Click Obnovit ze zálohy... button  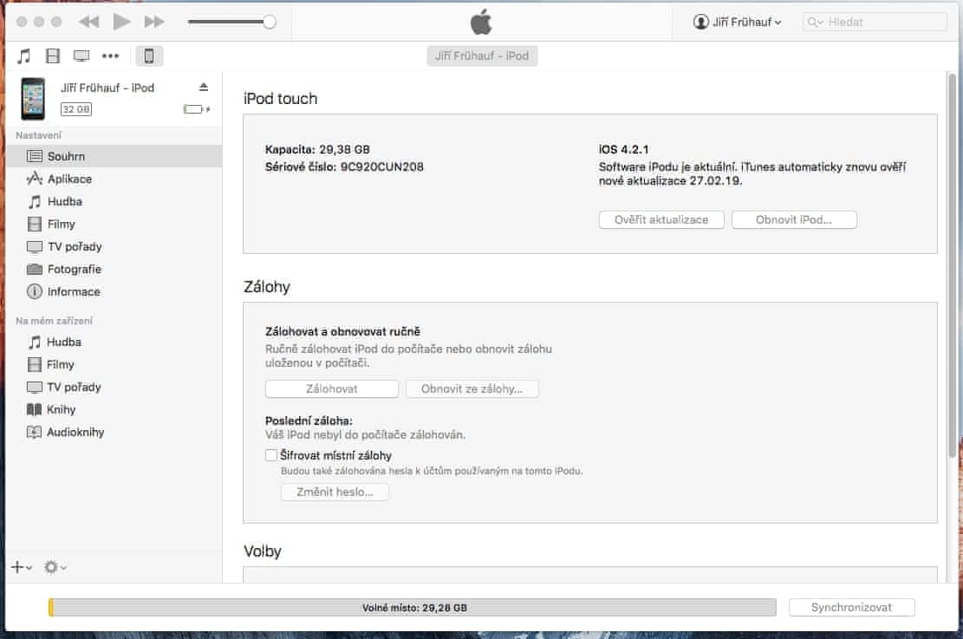[x=472, y=389]
